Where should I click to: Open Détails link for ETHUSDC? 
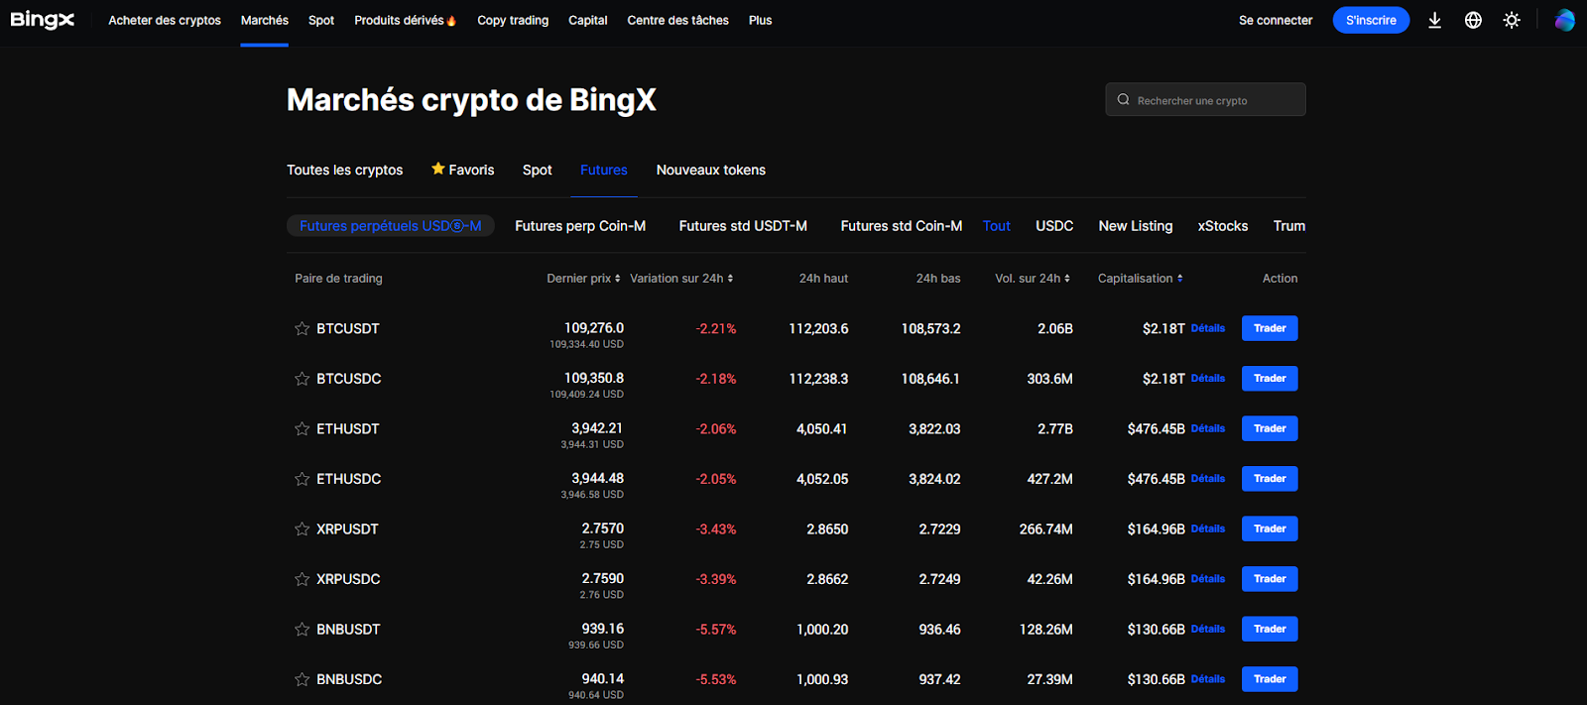pos(1208,479)
